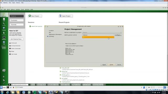Select <None> in version control list
The image size is (168, 94).
click(98, 35)
